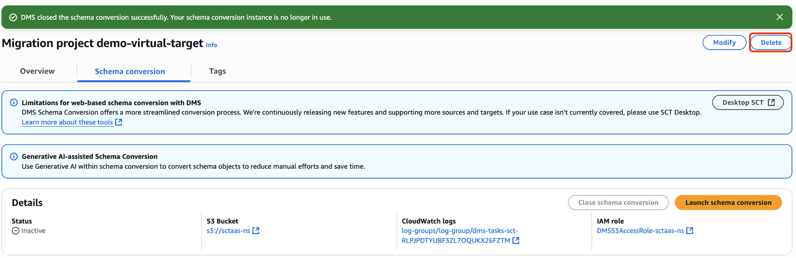Open the DMSS3AccessRole-sctaas-ns IAM role link
This screenshot has width=796, height=258.
coord(640,231)
